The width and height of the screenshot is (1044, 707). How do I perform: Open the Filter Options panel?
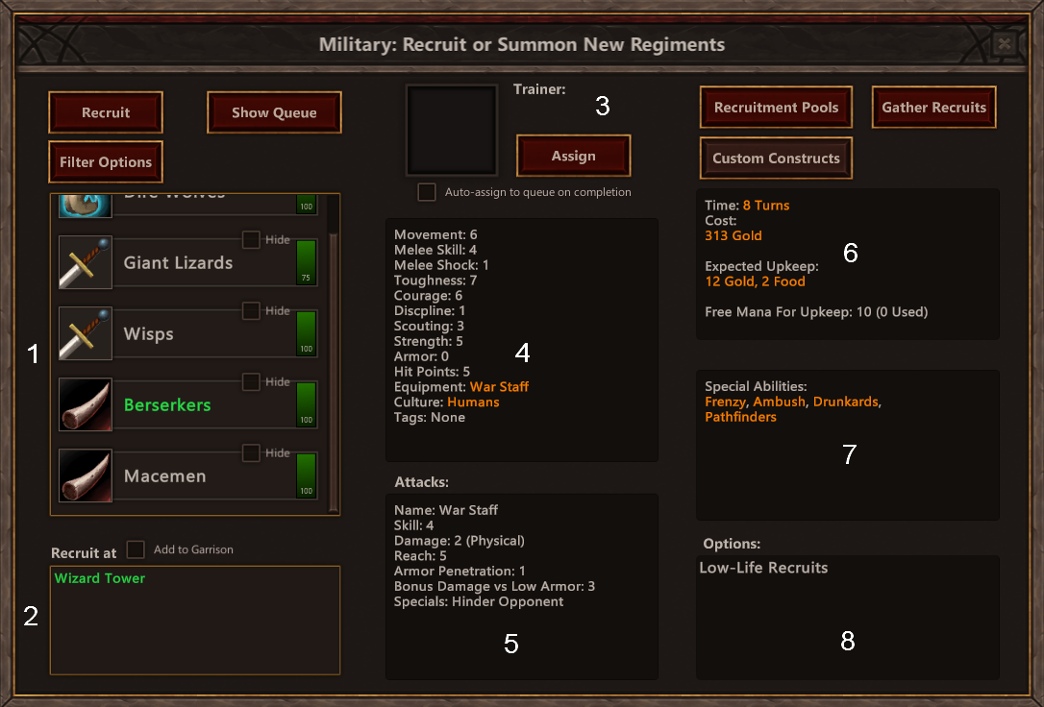pos(106,161)
